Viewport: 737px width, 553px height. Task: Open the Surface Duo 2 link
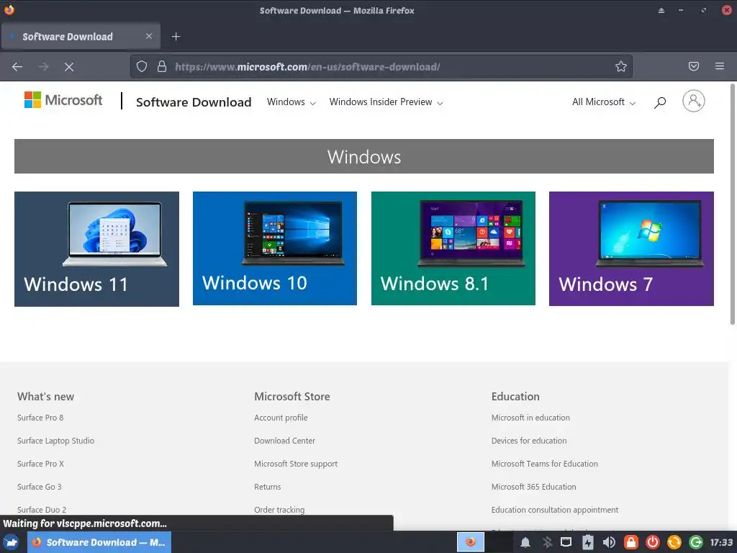(42, 510)
